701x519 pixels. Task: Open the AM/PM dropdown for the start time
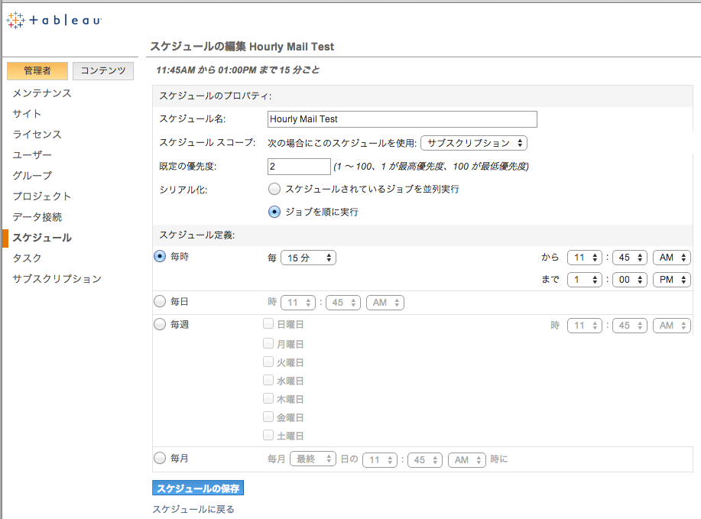pos(671,258)
